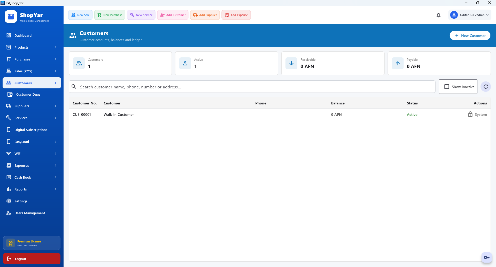Click the WiFi icon in sidebar
The image size is (496, 267).
(9, 154)
